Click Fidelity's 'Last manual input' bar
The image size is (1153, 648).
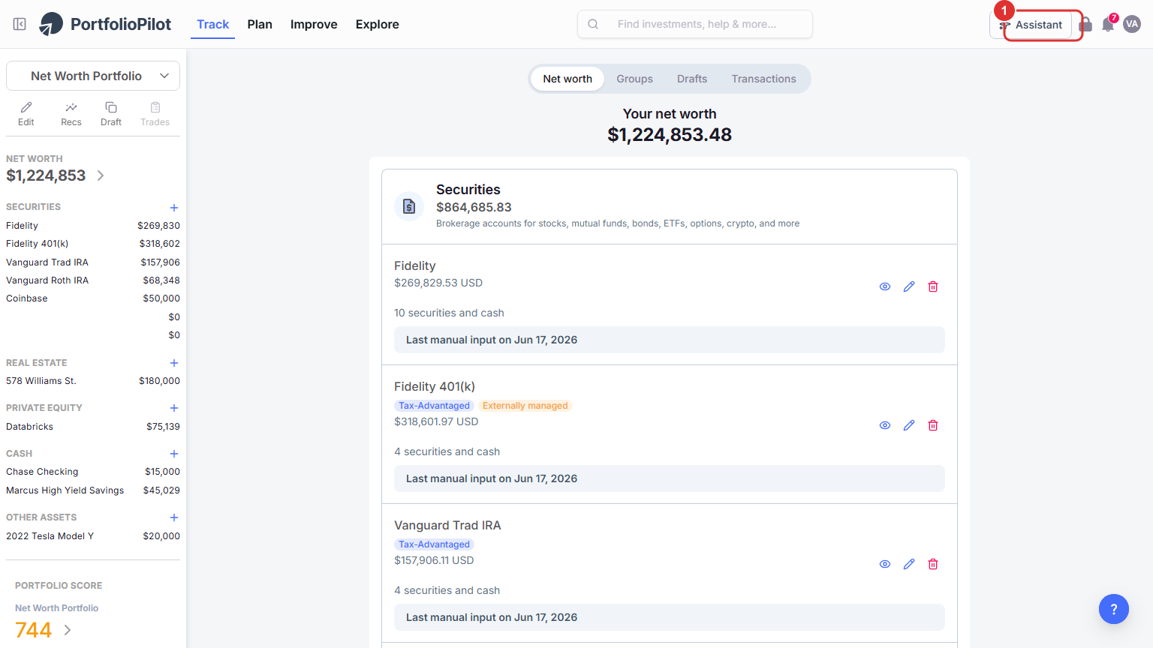click(670, 340)
